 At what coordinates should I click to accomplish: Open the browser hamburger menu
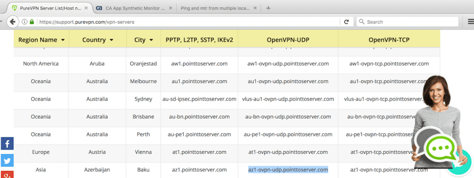pos(471,22)
